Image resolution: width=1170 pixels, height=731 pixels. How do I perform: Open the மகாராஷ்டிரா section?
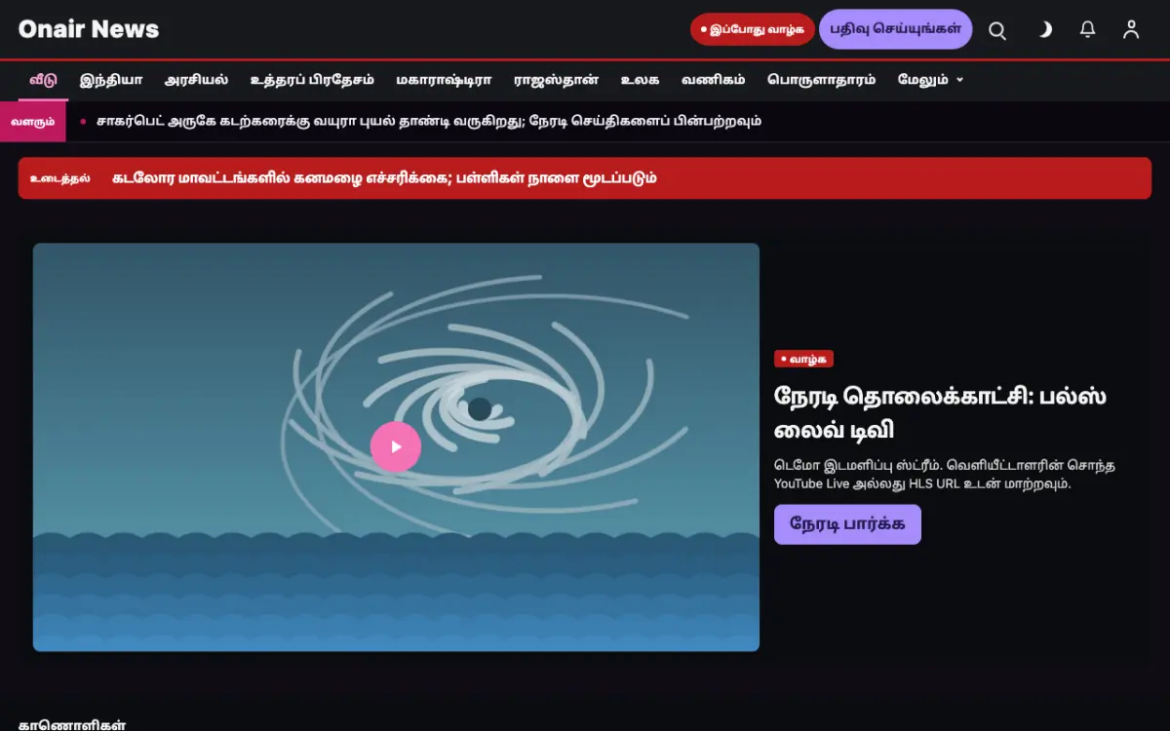[444, 80]
